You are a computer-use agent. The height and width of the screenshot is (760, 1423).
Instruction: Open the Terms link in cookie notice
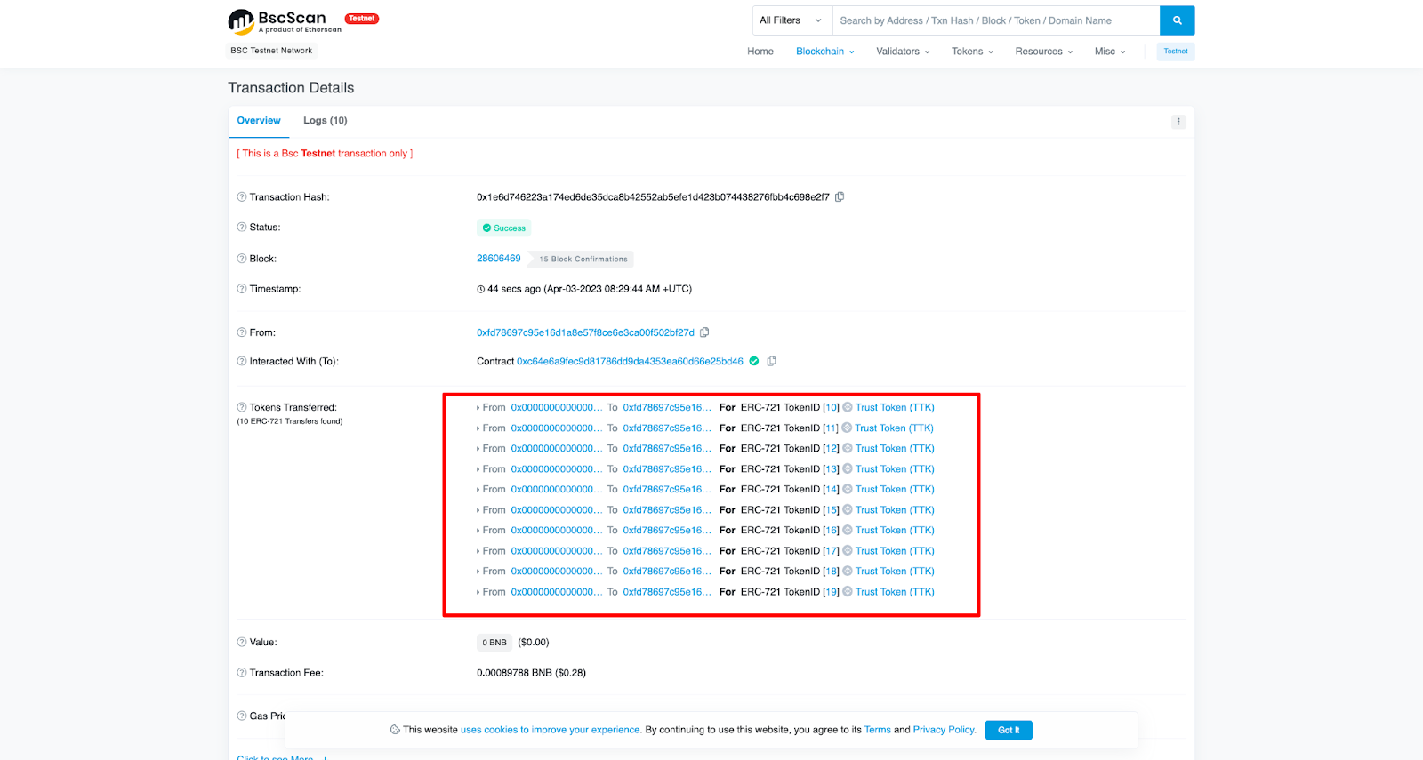point(878,730)
